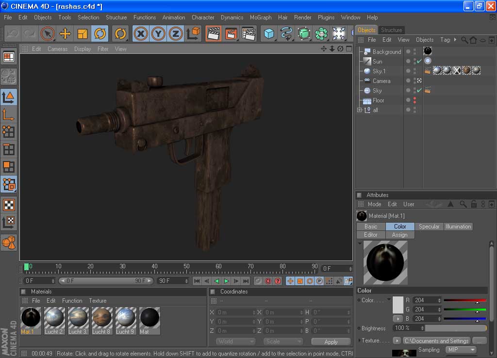Expand the 'all' object group
This screenshot has height=358, width=497.
tap(360, 110)
